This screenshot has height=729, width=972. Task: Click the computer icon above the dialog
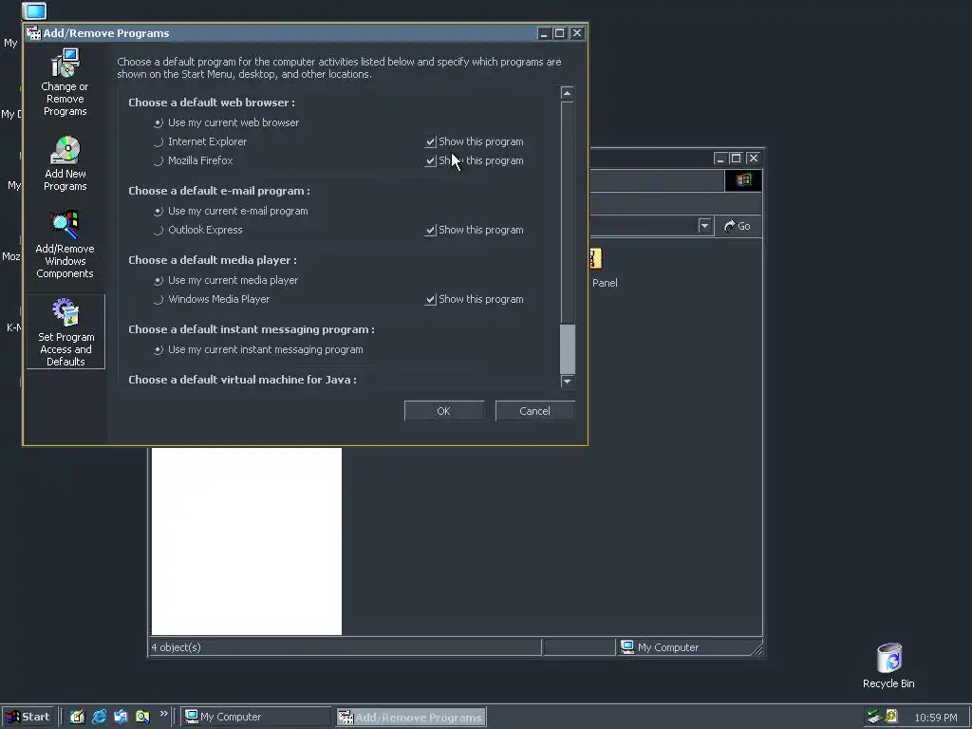[34, 11]
